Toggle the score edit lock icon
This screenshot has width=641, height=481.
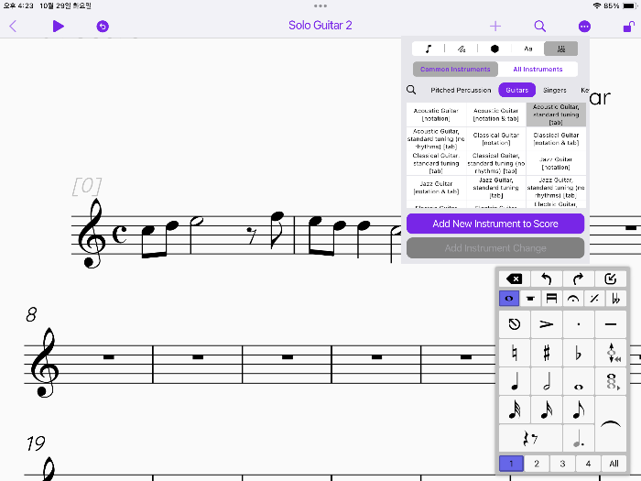pos(628,27)
